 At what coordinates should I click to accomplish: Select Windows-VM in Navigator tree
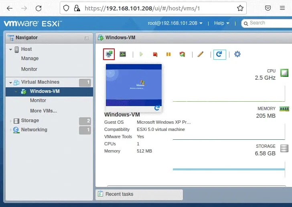45,91
